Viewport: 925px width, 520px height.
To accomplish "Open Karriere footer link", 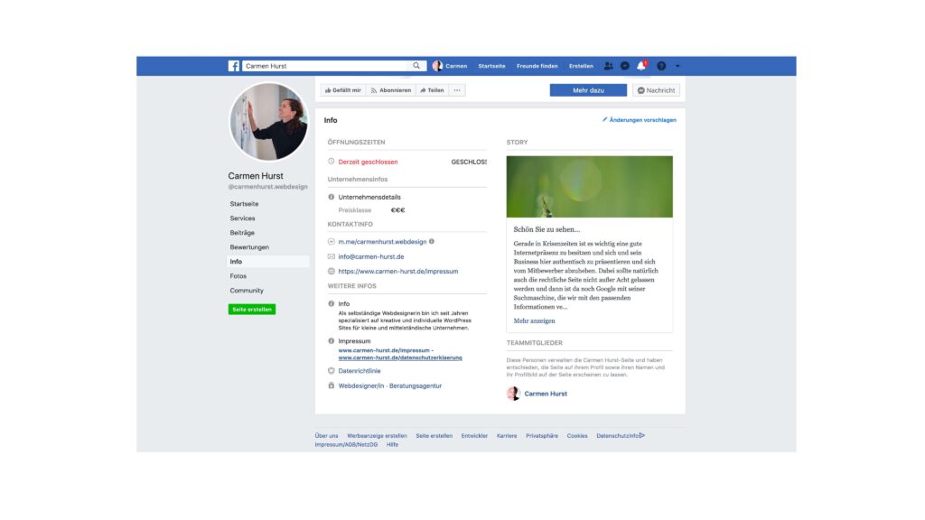I will (507, 436).
